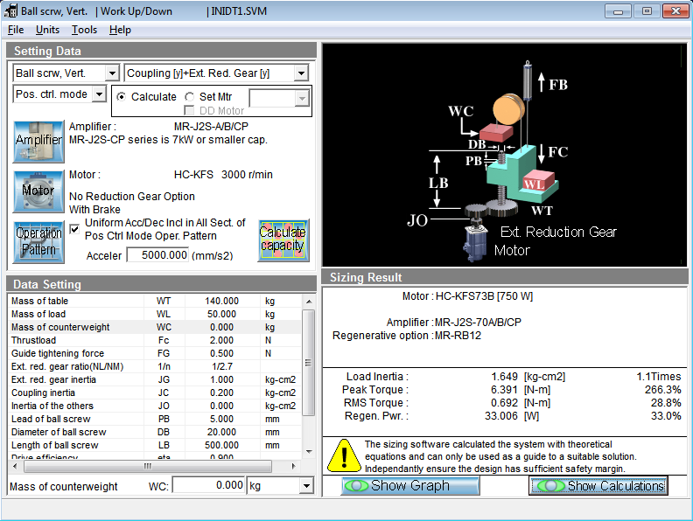Select the 'Mass of counterweight' table row
The image size is (693, 521).
coord(155,327)
